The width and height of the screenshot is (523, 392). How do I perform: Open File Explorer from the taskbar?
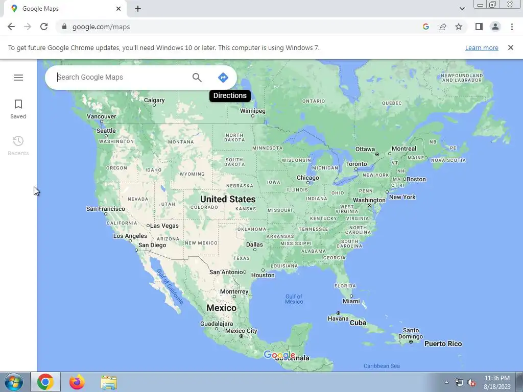click(109, 382)
